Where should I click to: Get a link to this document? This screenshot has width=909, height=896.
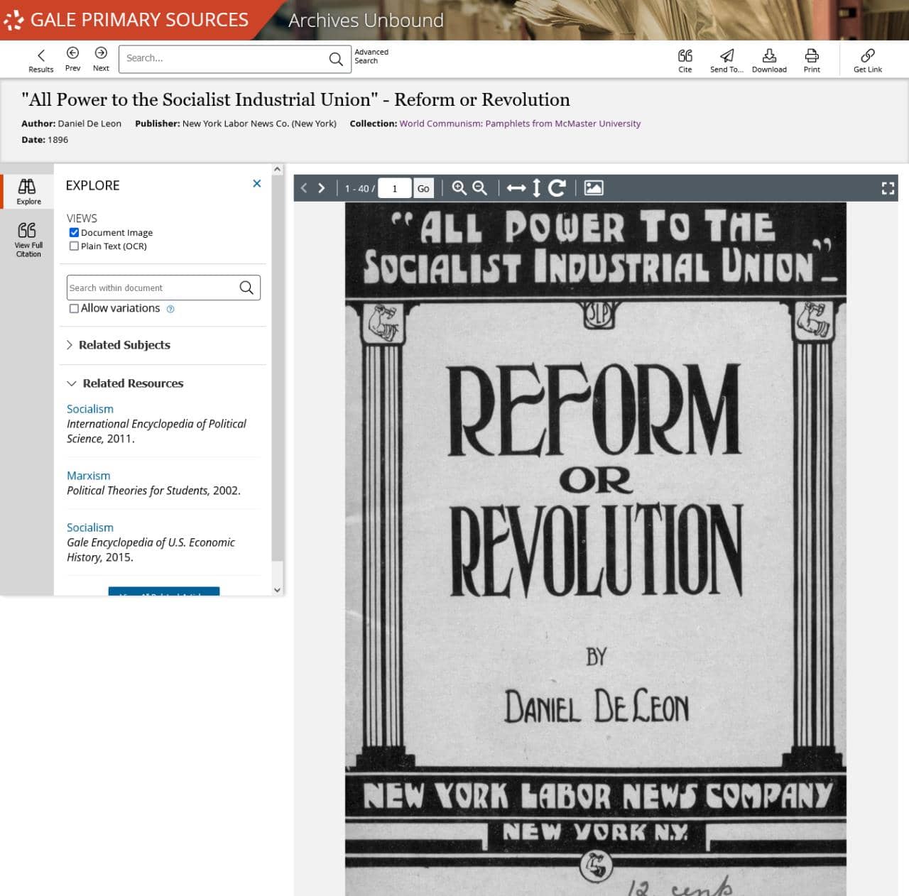[868, 60]
